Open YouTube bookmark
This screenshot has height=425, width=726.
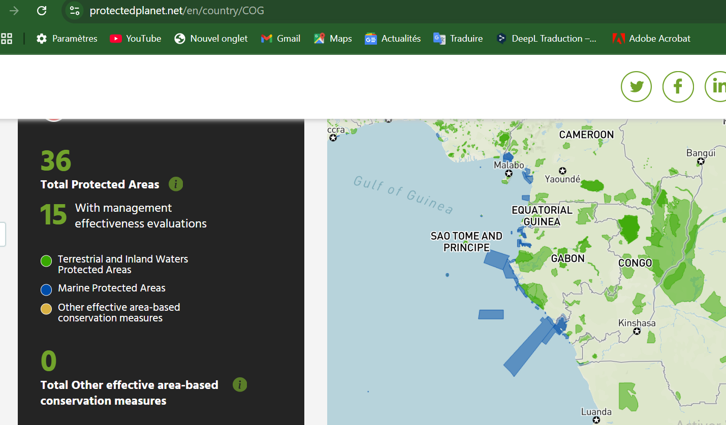(x=135, y=39)
